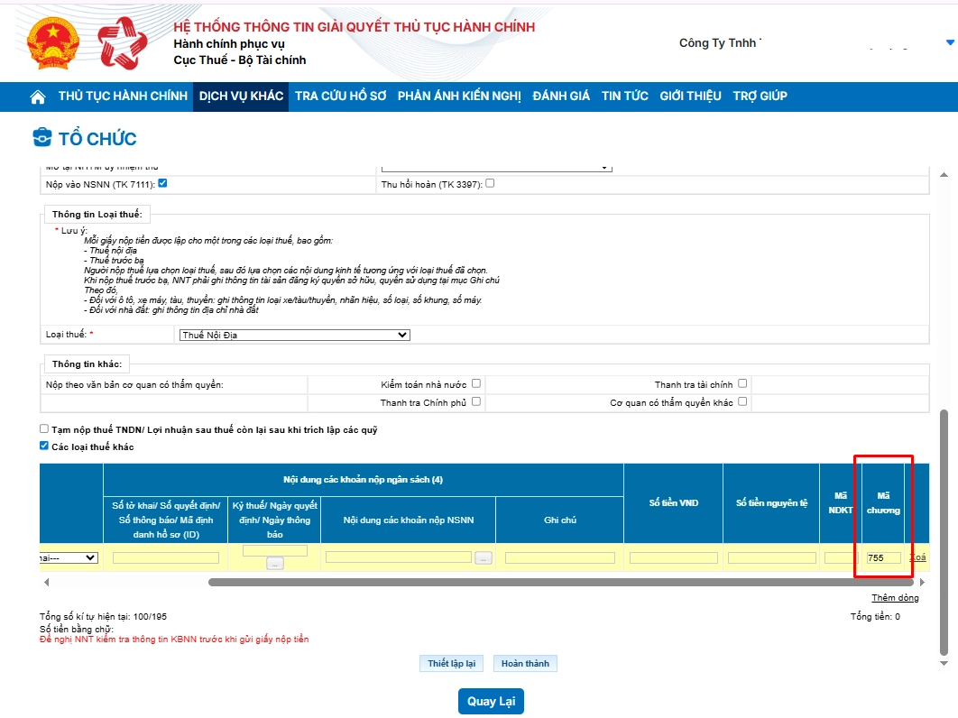Image resolution: width=958 pixels, height=718 pixels.
Task: Open the TRA CỨU HỒ SƠ menu
Action: [341, 97]
